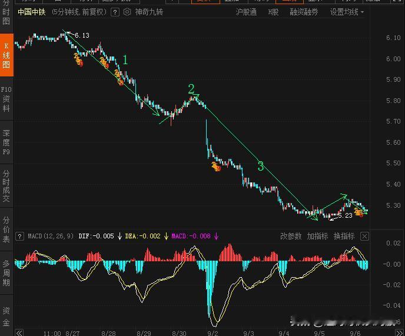Click the (5分钟线, 前复权) period label
Screen dimensions: 405x336
point(79,12)
